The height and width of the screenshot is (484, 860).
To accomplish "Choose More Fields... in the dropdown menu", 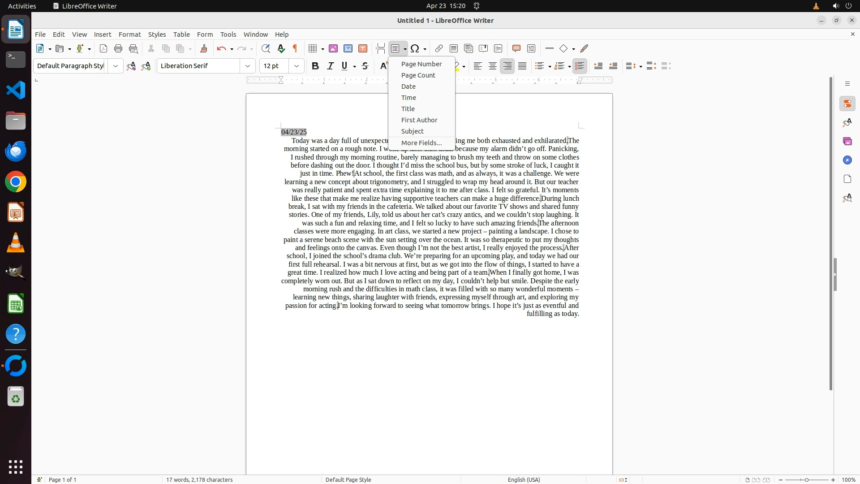I will coord(421,143).
